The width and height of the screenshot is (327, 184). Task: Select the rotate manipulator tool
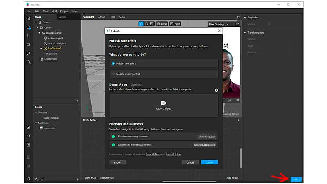tap(146, 24)
